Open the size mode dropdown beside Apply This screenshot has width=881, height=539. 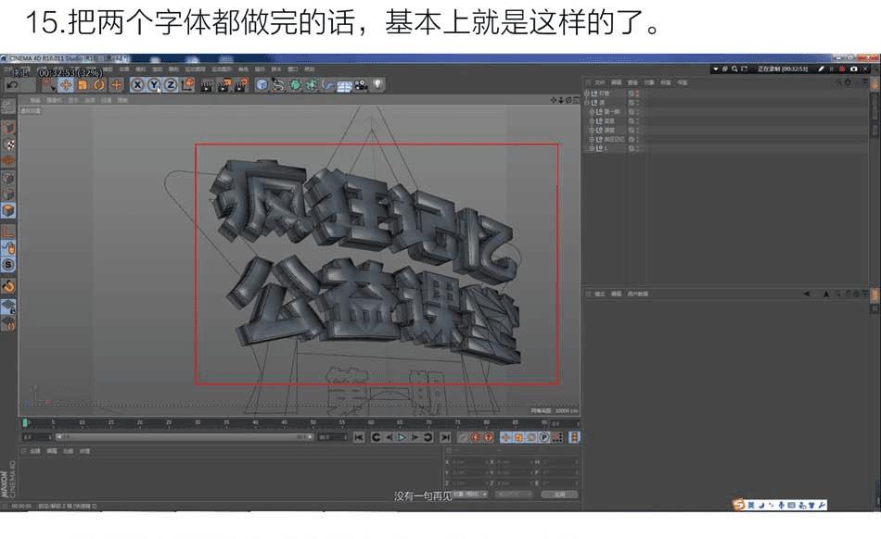pos(514,495)
